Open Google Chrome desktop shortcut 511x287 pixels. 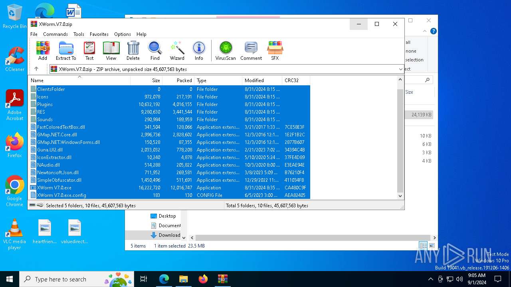14,191
